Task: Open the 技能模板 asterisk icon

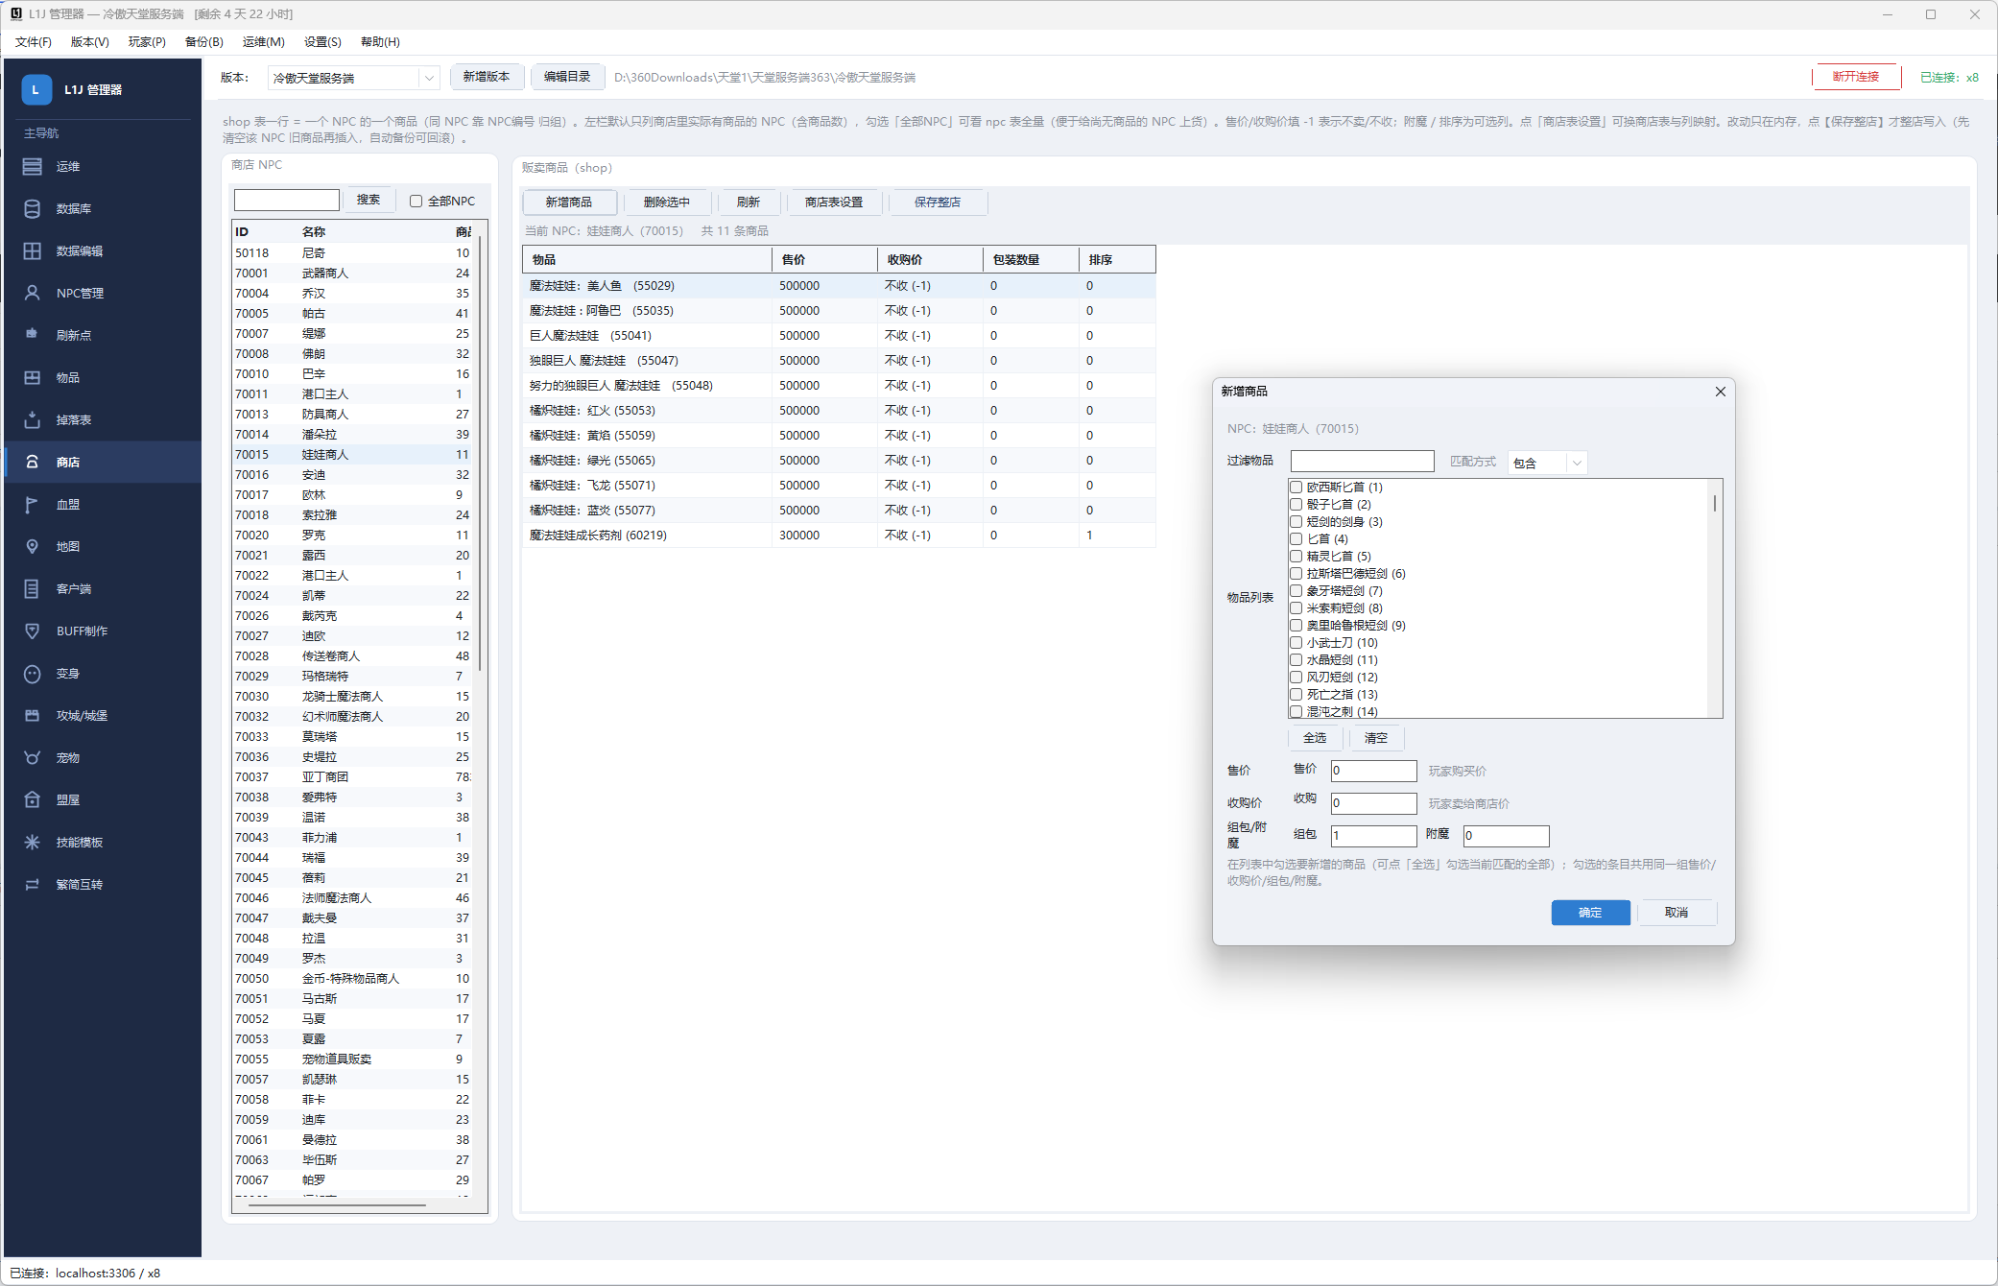Action: click(33, 842)
